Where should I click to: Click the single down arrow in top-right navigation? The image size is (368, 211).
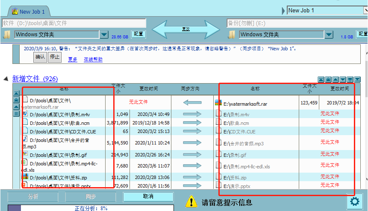[343, 80]
